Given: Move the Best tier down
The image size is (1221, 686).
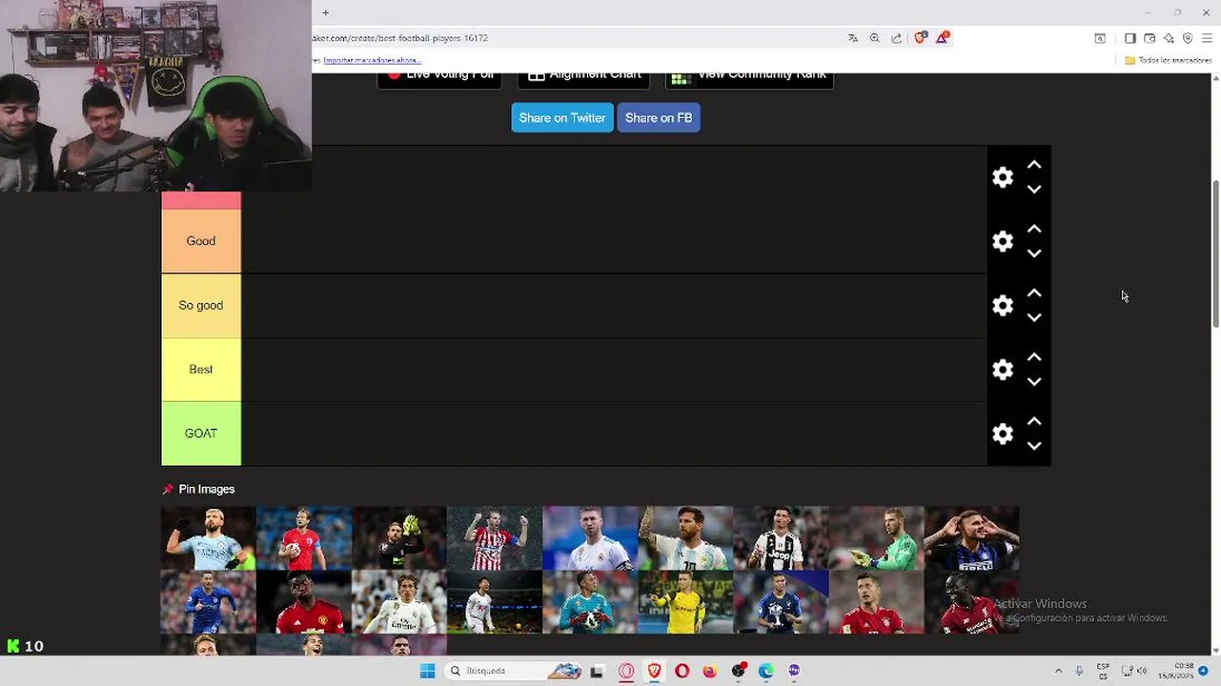Looking at the screenshot, I should tap(1034, 381).
